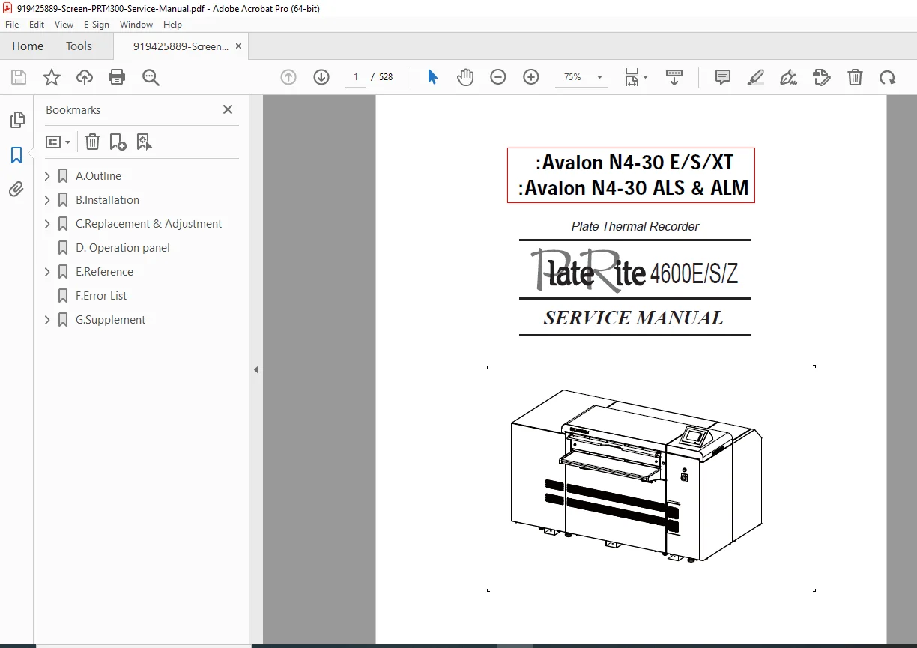Expand the B.Installation bookmark
Viewport: 917px width, 648px height.
tap(47, 200)
